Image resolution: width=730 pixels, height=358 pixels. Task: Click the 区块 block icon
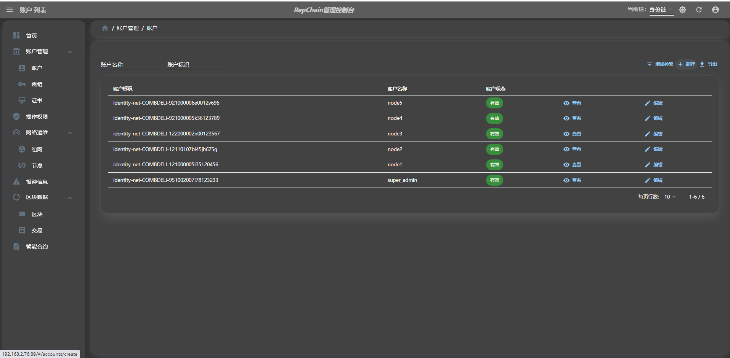pyautogui.click(x=22, y=214)
